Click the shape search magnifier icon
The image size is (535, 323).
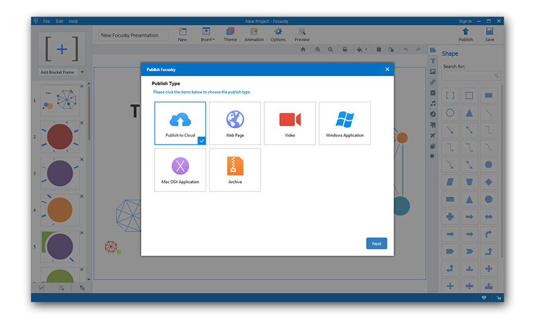pyautogui.click(x=496, y=76)
